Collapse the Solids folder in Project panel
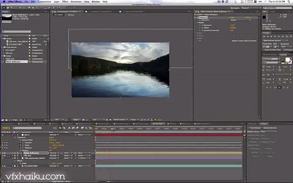The width and height of the screenshot is (293, 183). (3, 56)
